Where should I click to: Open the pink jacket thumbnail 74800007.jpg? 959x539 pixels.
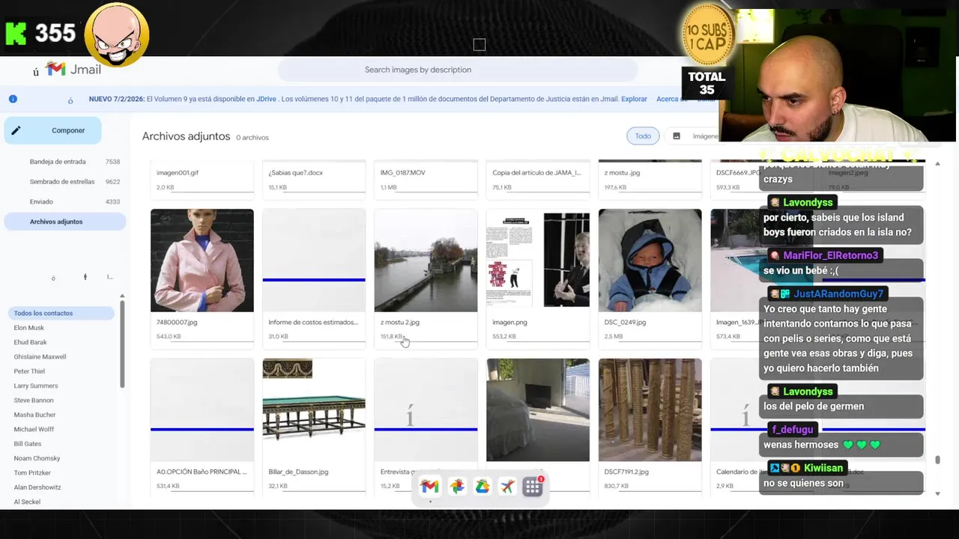[x=202, y=261]
